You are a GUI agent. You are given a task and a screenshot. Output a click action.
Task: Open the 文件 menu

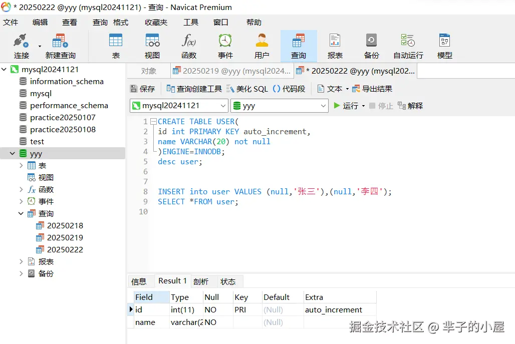11,23
